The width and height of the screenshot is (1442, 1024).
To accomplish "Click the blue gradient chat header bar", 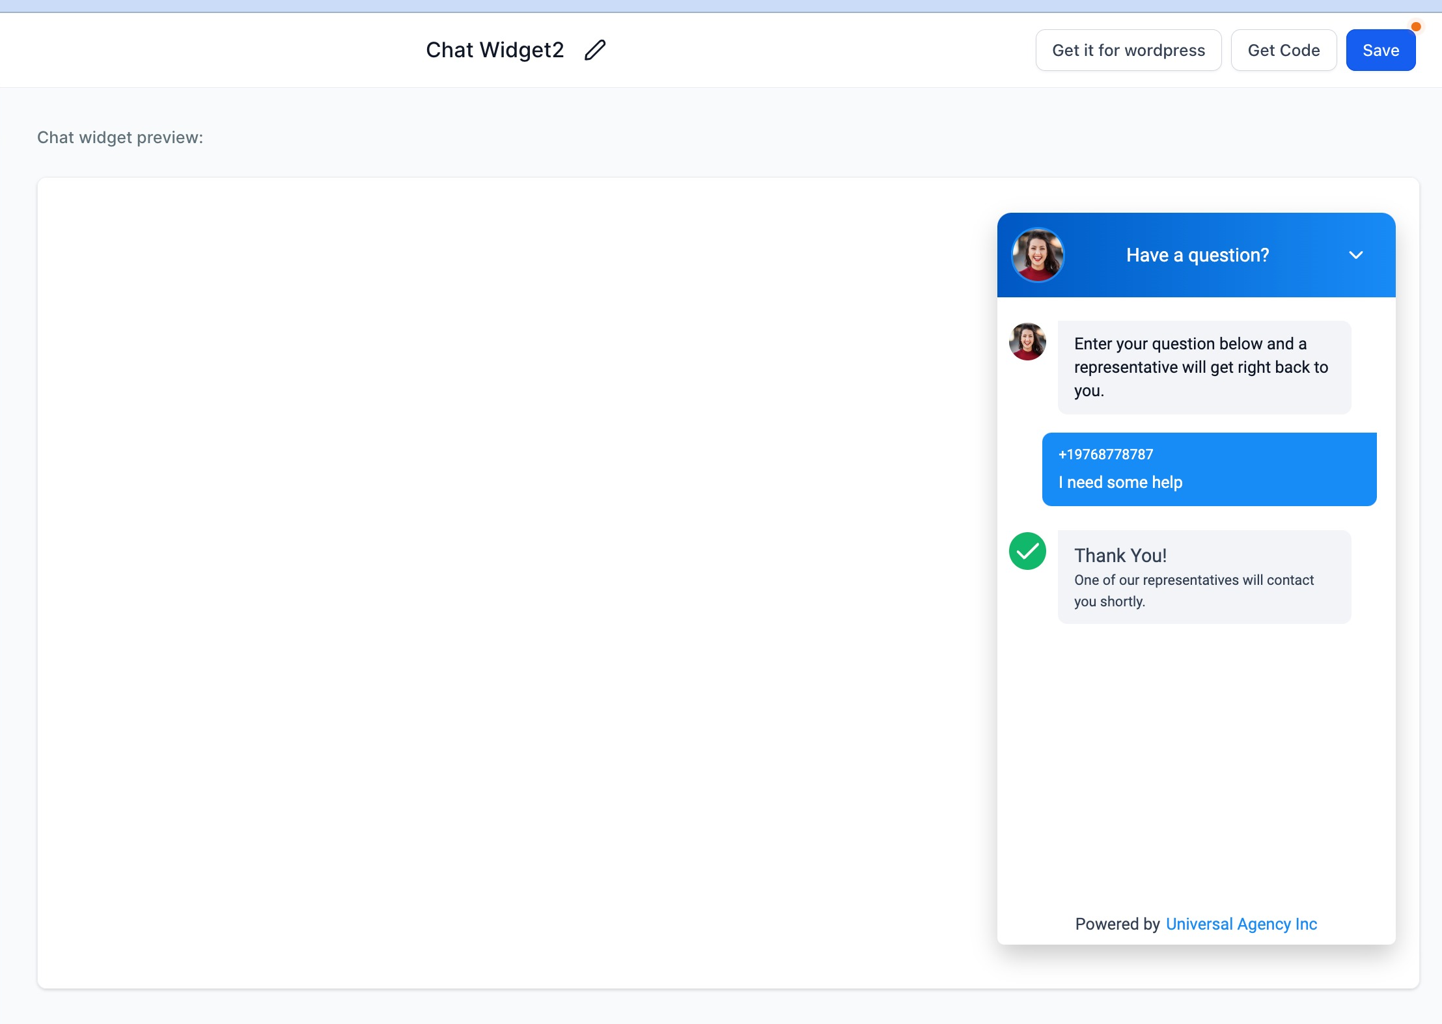I will coord(1196,255).
